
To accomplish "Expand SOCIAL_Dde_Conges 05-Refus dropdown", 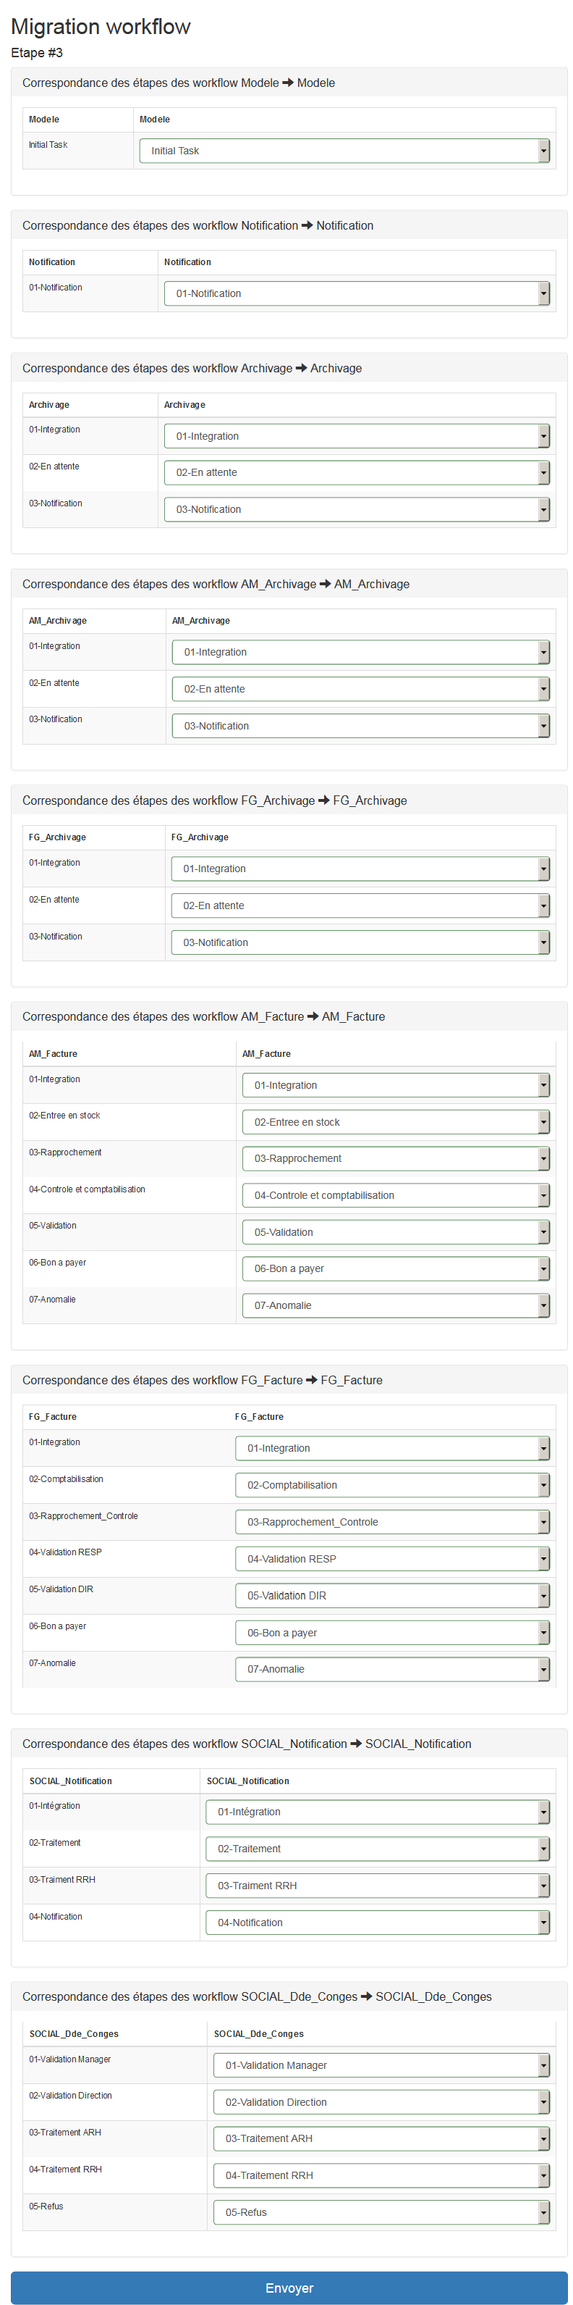I will (x=382, y=2212).
